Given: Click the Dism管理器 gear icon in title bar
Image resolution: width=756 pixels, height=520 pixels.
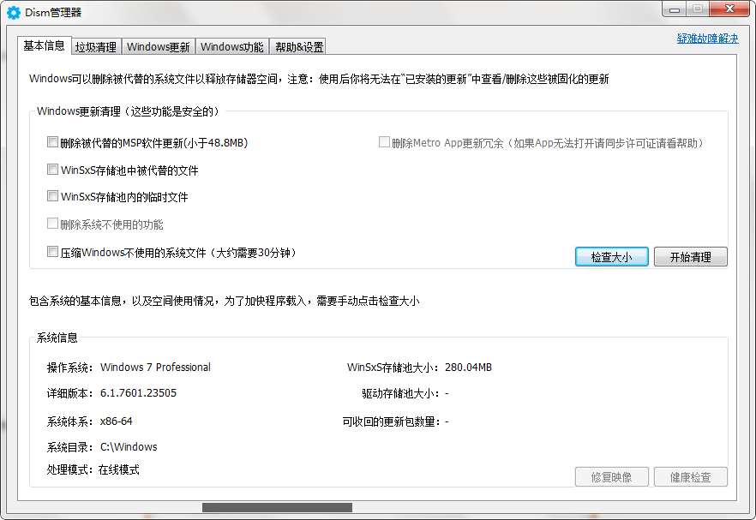Looking at the screenshot, I should coord(12,11).
